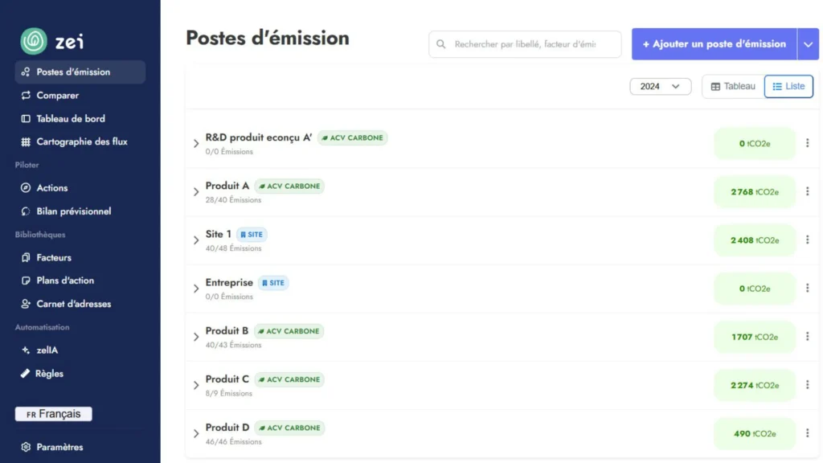This screenshot has width=823, height=463.
Task: Open the Paramètres gear icon
Action: tap(26, 448)
